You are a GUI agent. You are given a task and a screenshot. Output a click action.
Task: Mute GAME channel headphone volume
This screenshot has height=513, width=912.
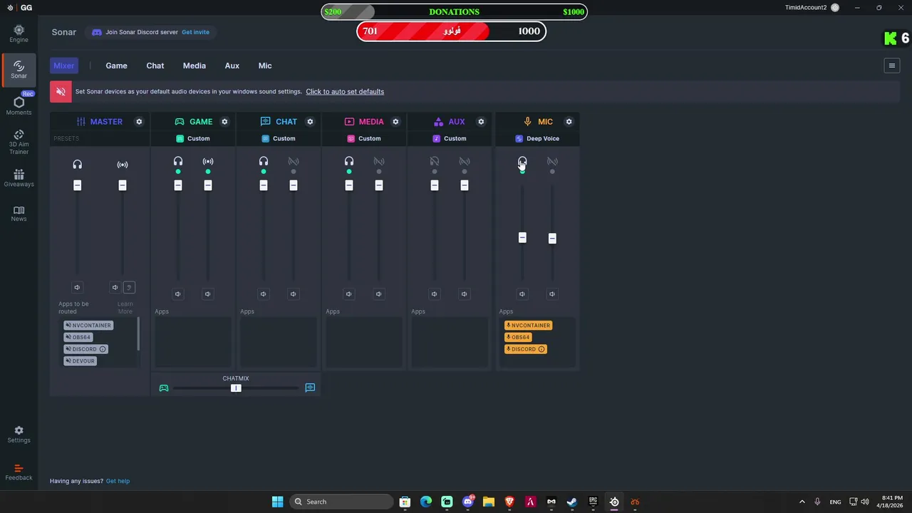177,294
